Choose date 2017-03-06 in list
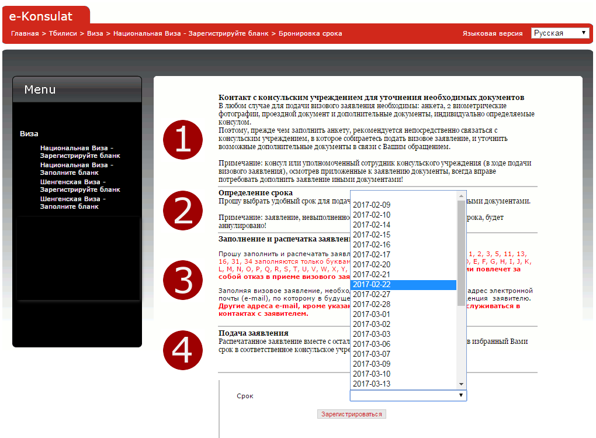 (403, 344)
